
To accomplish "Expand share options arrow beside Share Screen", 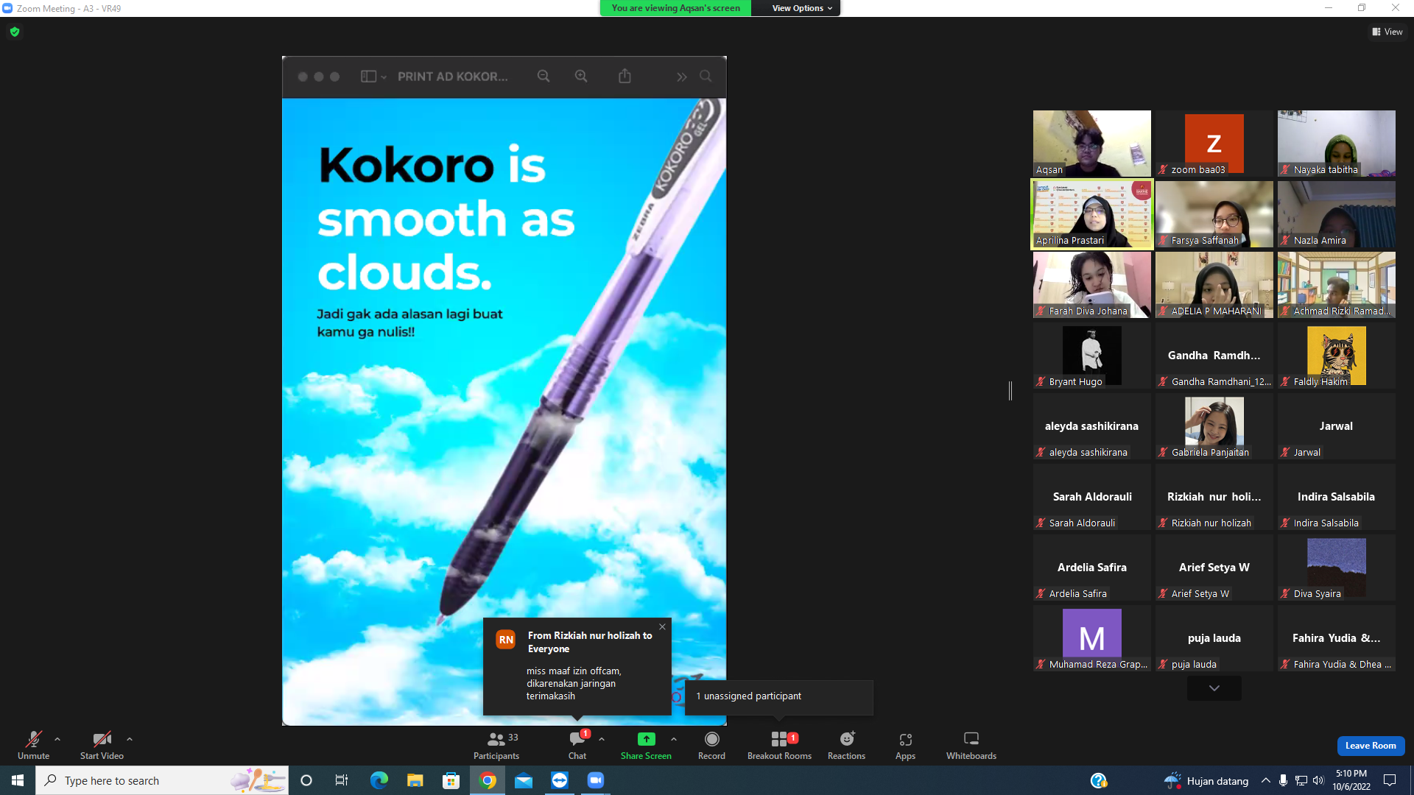I will tap(674, 739).
